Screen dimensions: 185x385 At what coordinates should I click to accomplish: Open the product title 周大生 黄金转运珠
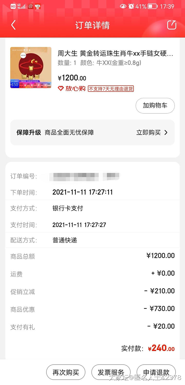click(x=115, y=54)
